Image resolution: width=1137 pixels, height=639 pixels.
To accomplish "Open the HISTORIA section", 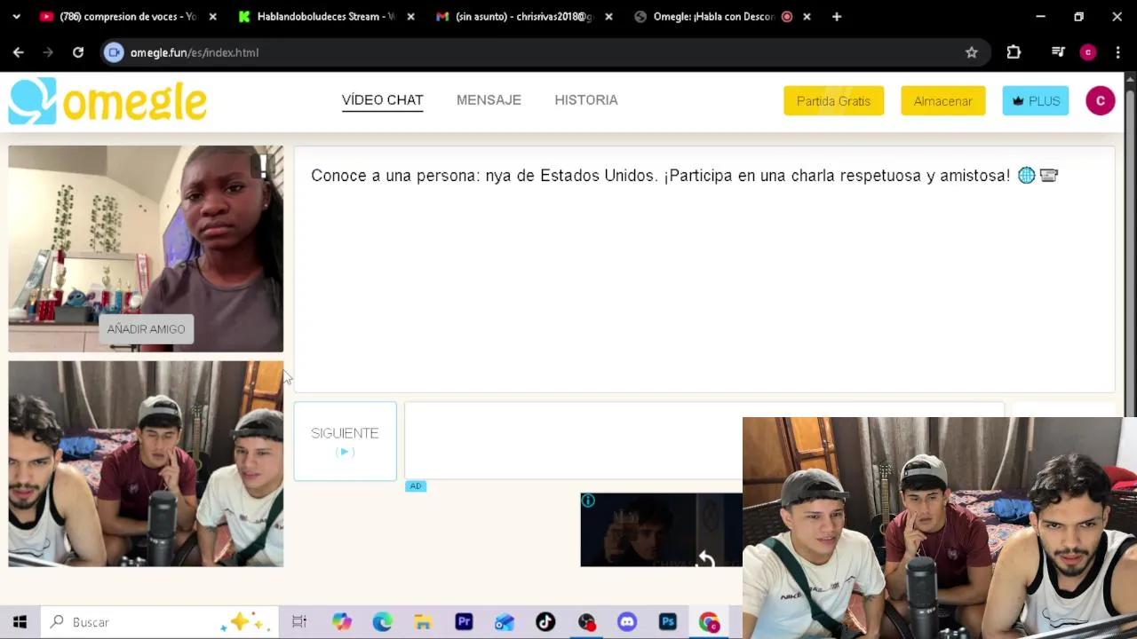I will pos(586,100).
